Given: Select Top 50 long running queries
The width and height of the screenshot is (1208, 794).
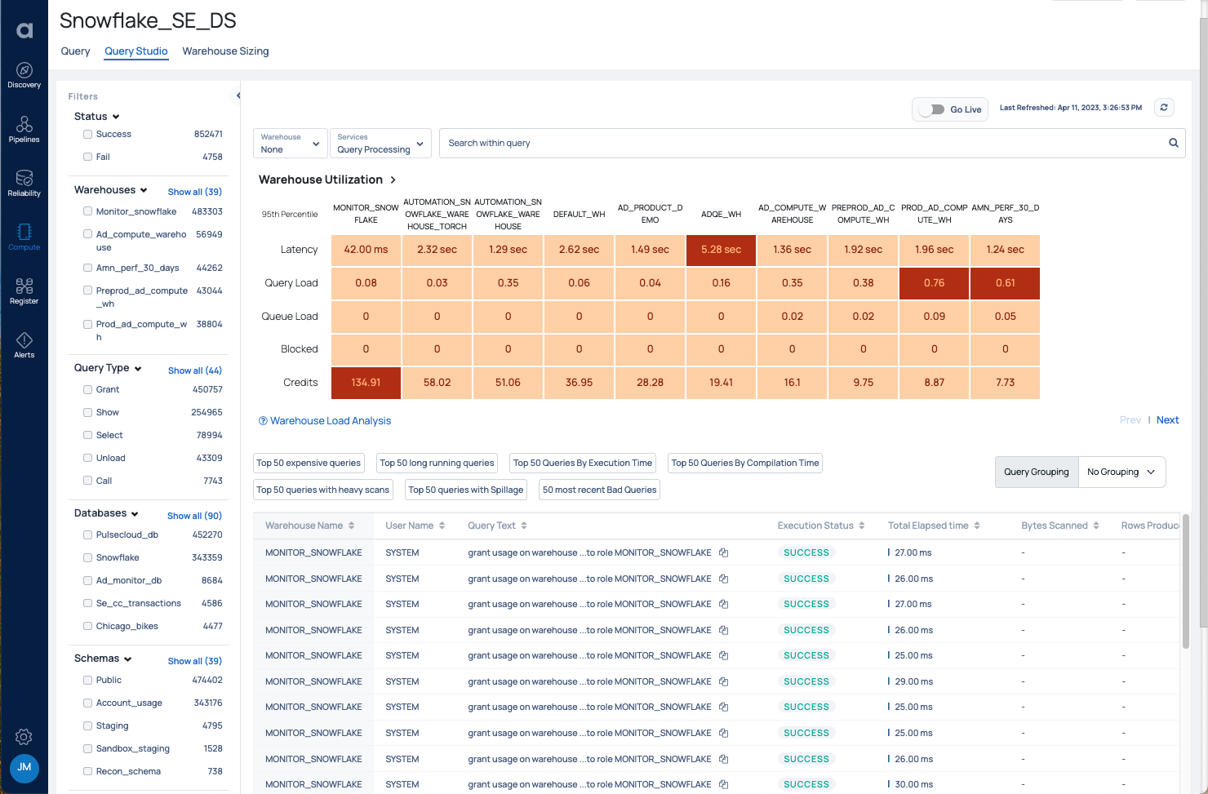Looking at the screenshot, I should tap(437, 463).
